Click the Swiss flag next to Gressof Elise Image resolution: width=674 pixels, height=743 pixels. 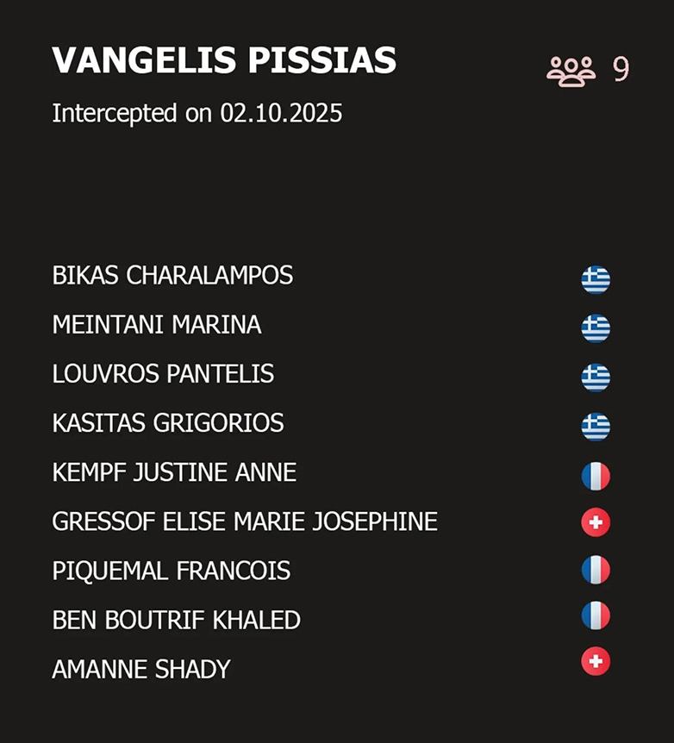click(596, 522)
